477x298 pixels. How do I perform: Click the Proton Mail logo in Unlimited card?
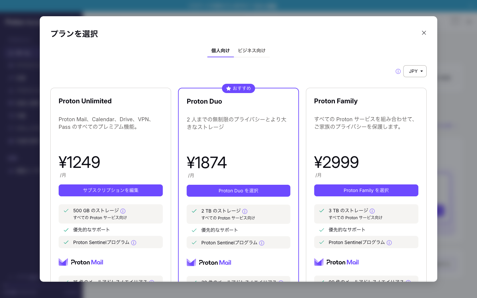pyautogui.click(x=81, y=262)
